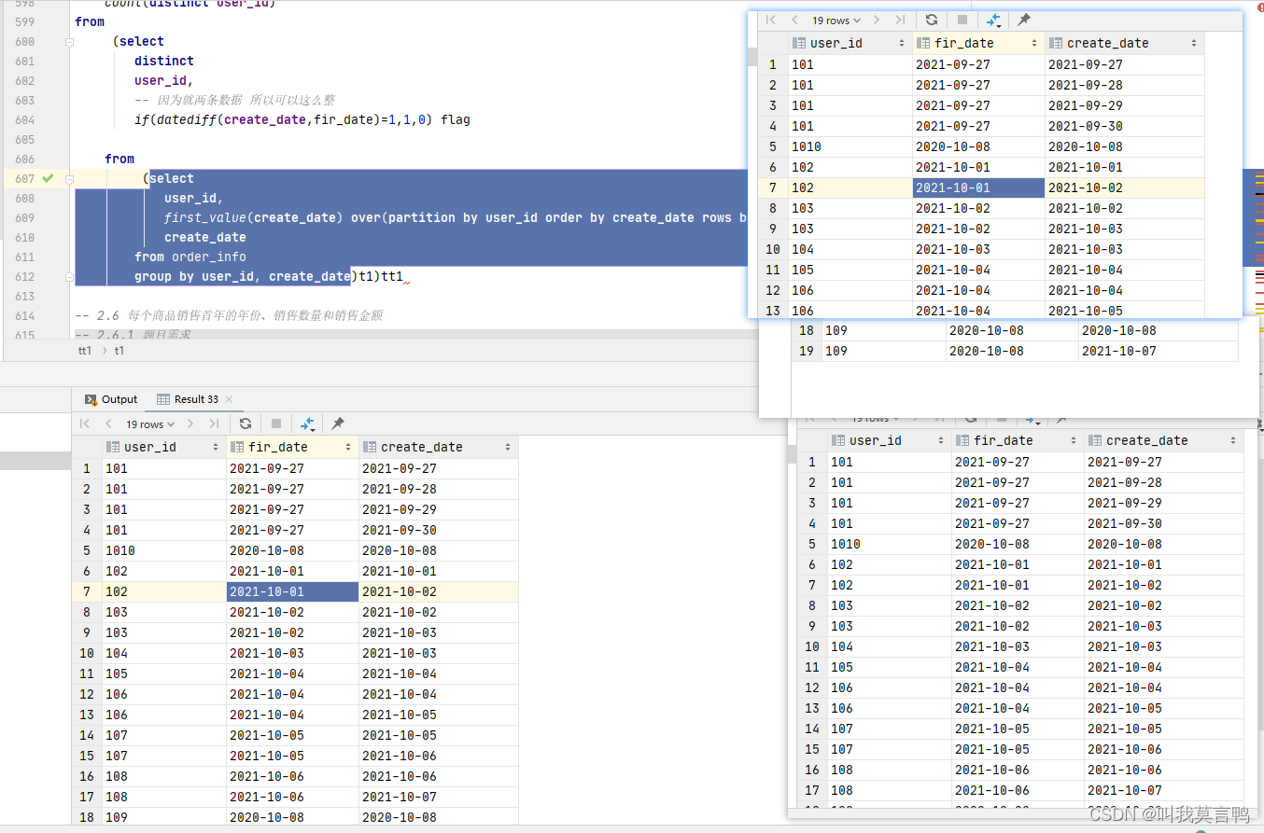The height and width of the screenshot is (833, 1264).
Task: Sort by fir_date arrows in Result 33
Action: (x=348, y=448)
